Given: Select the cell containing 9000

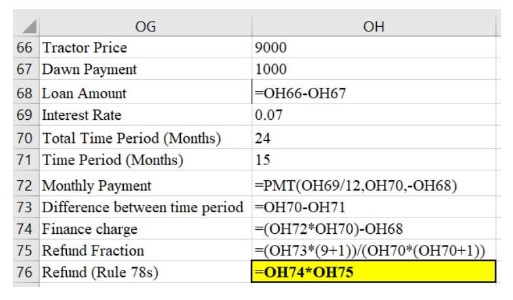Looking at the screenshot, I should tap(373, 48).
